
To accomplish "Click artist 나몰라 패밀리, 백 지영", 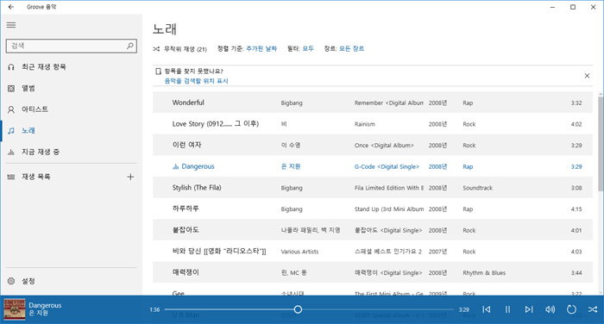I will [x=311, y=230].
